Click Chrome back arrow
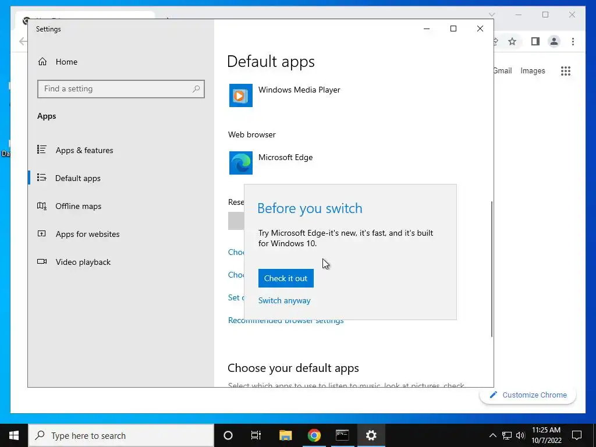The width and height of the screenshot is (596, 447). point(23,41)
